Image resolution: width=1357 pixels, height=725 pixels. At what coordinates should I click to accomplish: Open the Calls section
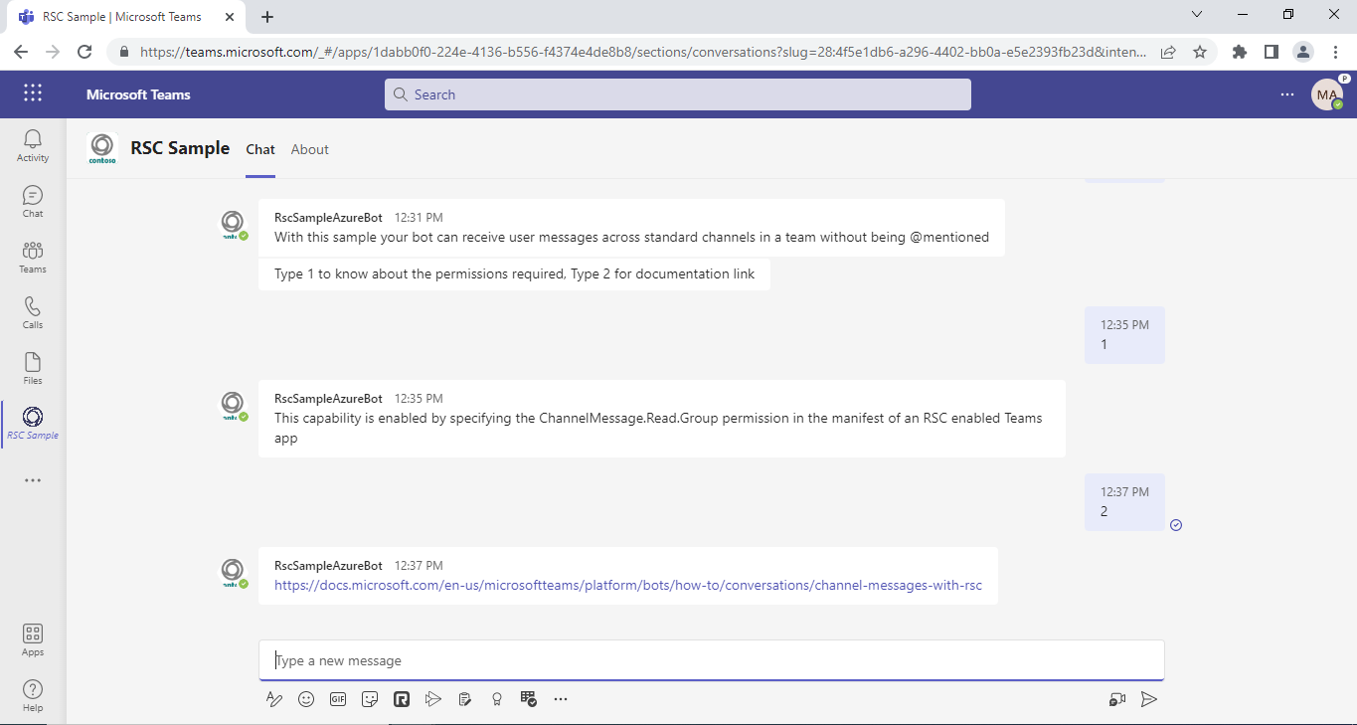coord(33,312)
